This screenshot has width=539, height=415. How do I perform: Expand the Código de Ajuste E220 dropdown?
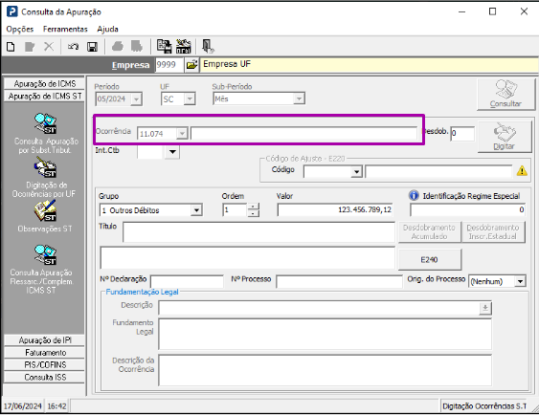356,171
